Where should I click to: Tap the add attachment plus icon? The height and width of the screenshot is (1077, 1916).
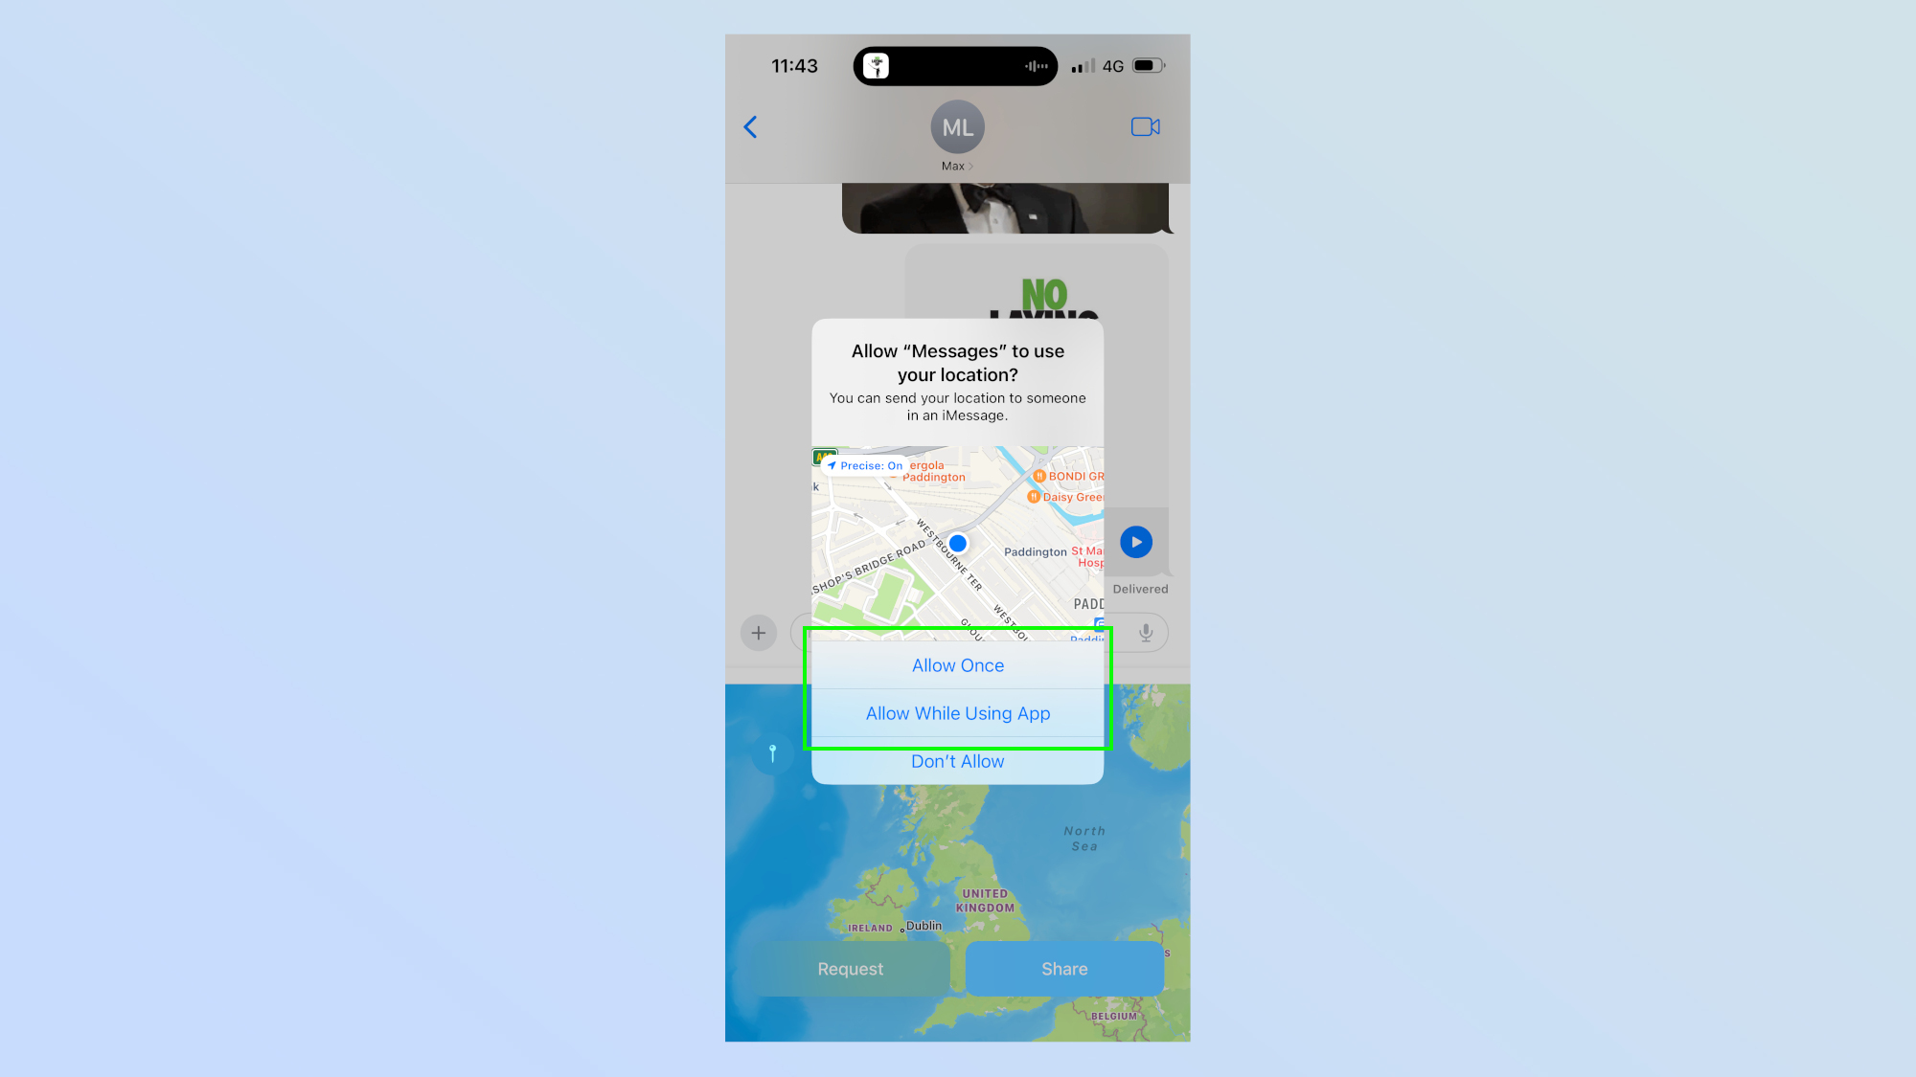tap(760, 633)
